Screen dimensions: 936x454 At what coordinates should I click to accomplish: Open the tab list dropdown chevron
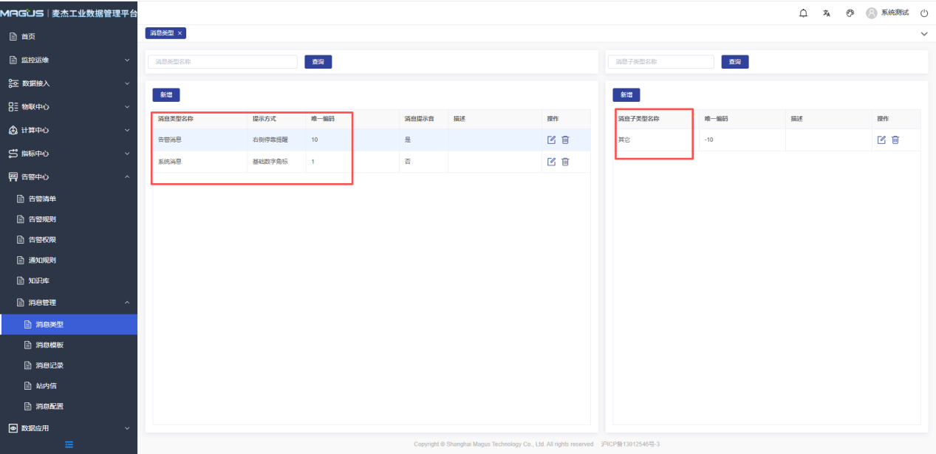[x=923, y=34]
